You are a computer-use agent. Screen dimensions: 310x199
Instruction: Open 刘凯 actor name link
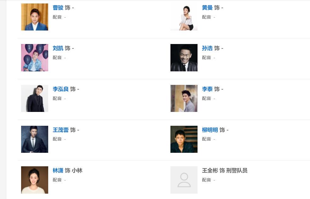coord(58,48)
